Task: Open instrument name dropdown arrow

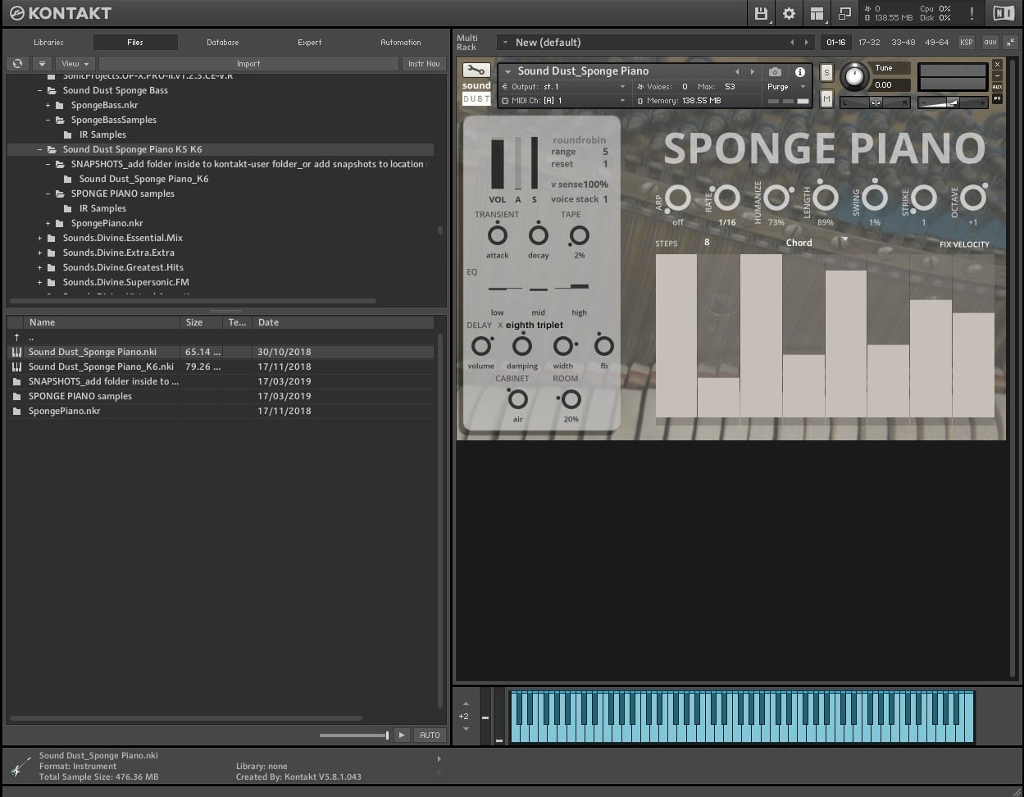Action: click(x=508, y=71)
